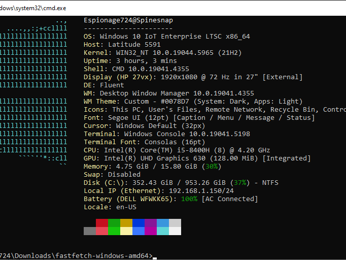Click the Kernel: WIN32_NT version line

[163, 53]
